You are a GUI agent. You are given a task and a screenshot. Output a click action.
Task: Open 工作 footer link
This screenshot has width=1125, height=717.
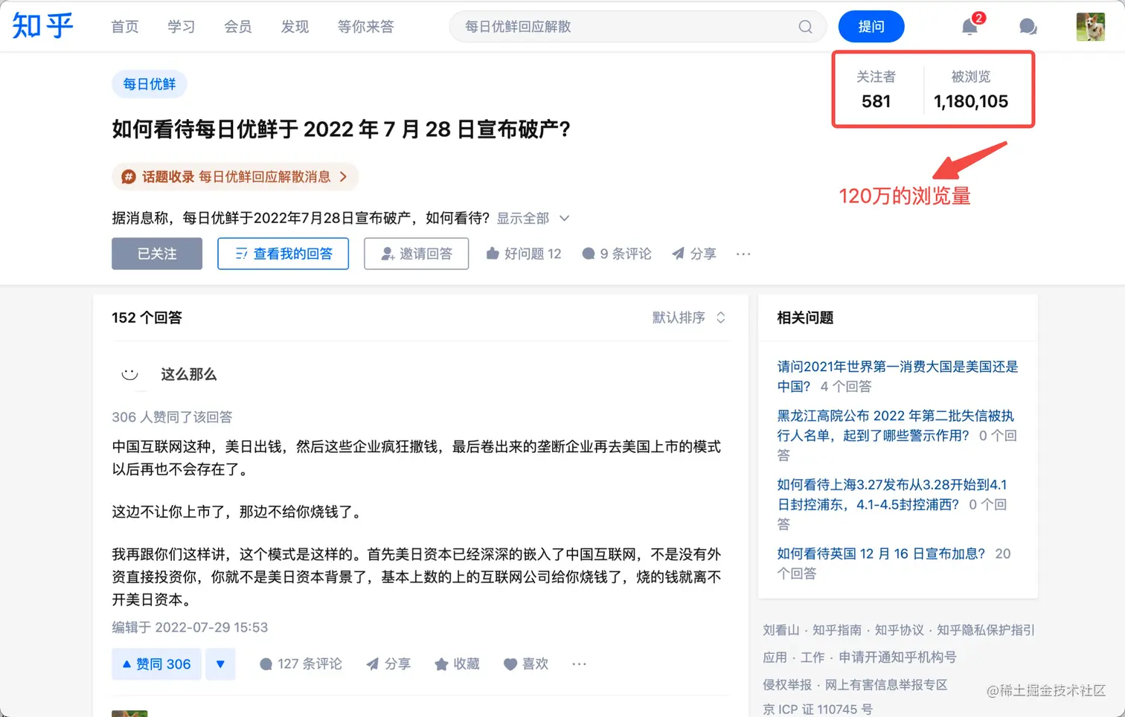(812, 657)
